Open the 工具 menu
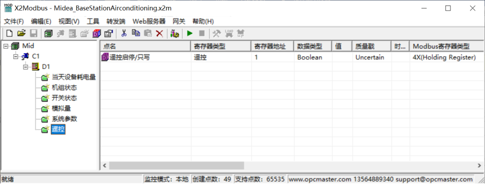 (x=93, y=21)
